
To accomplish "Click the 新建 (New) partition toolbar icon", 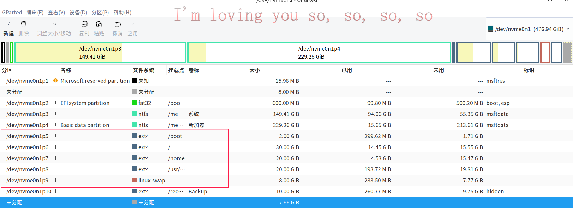I will (8, 24).
